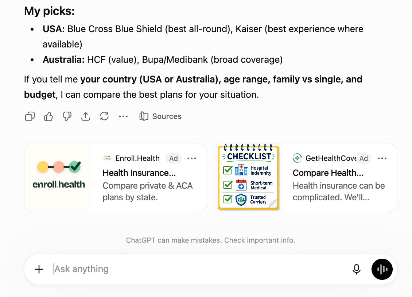Share the response using the upload icon
Viewport: 412px width, 297px height.
(x=86, y=116)
